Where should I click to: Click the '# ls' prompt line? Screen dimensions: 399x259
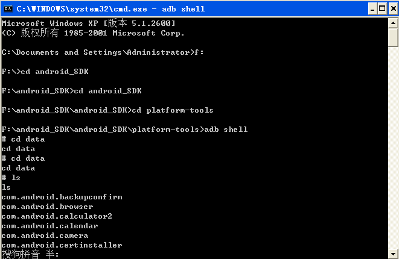pyautogui.click(x=11, y=178)
